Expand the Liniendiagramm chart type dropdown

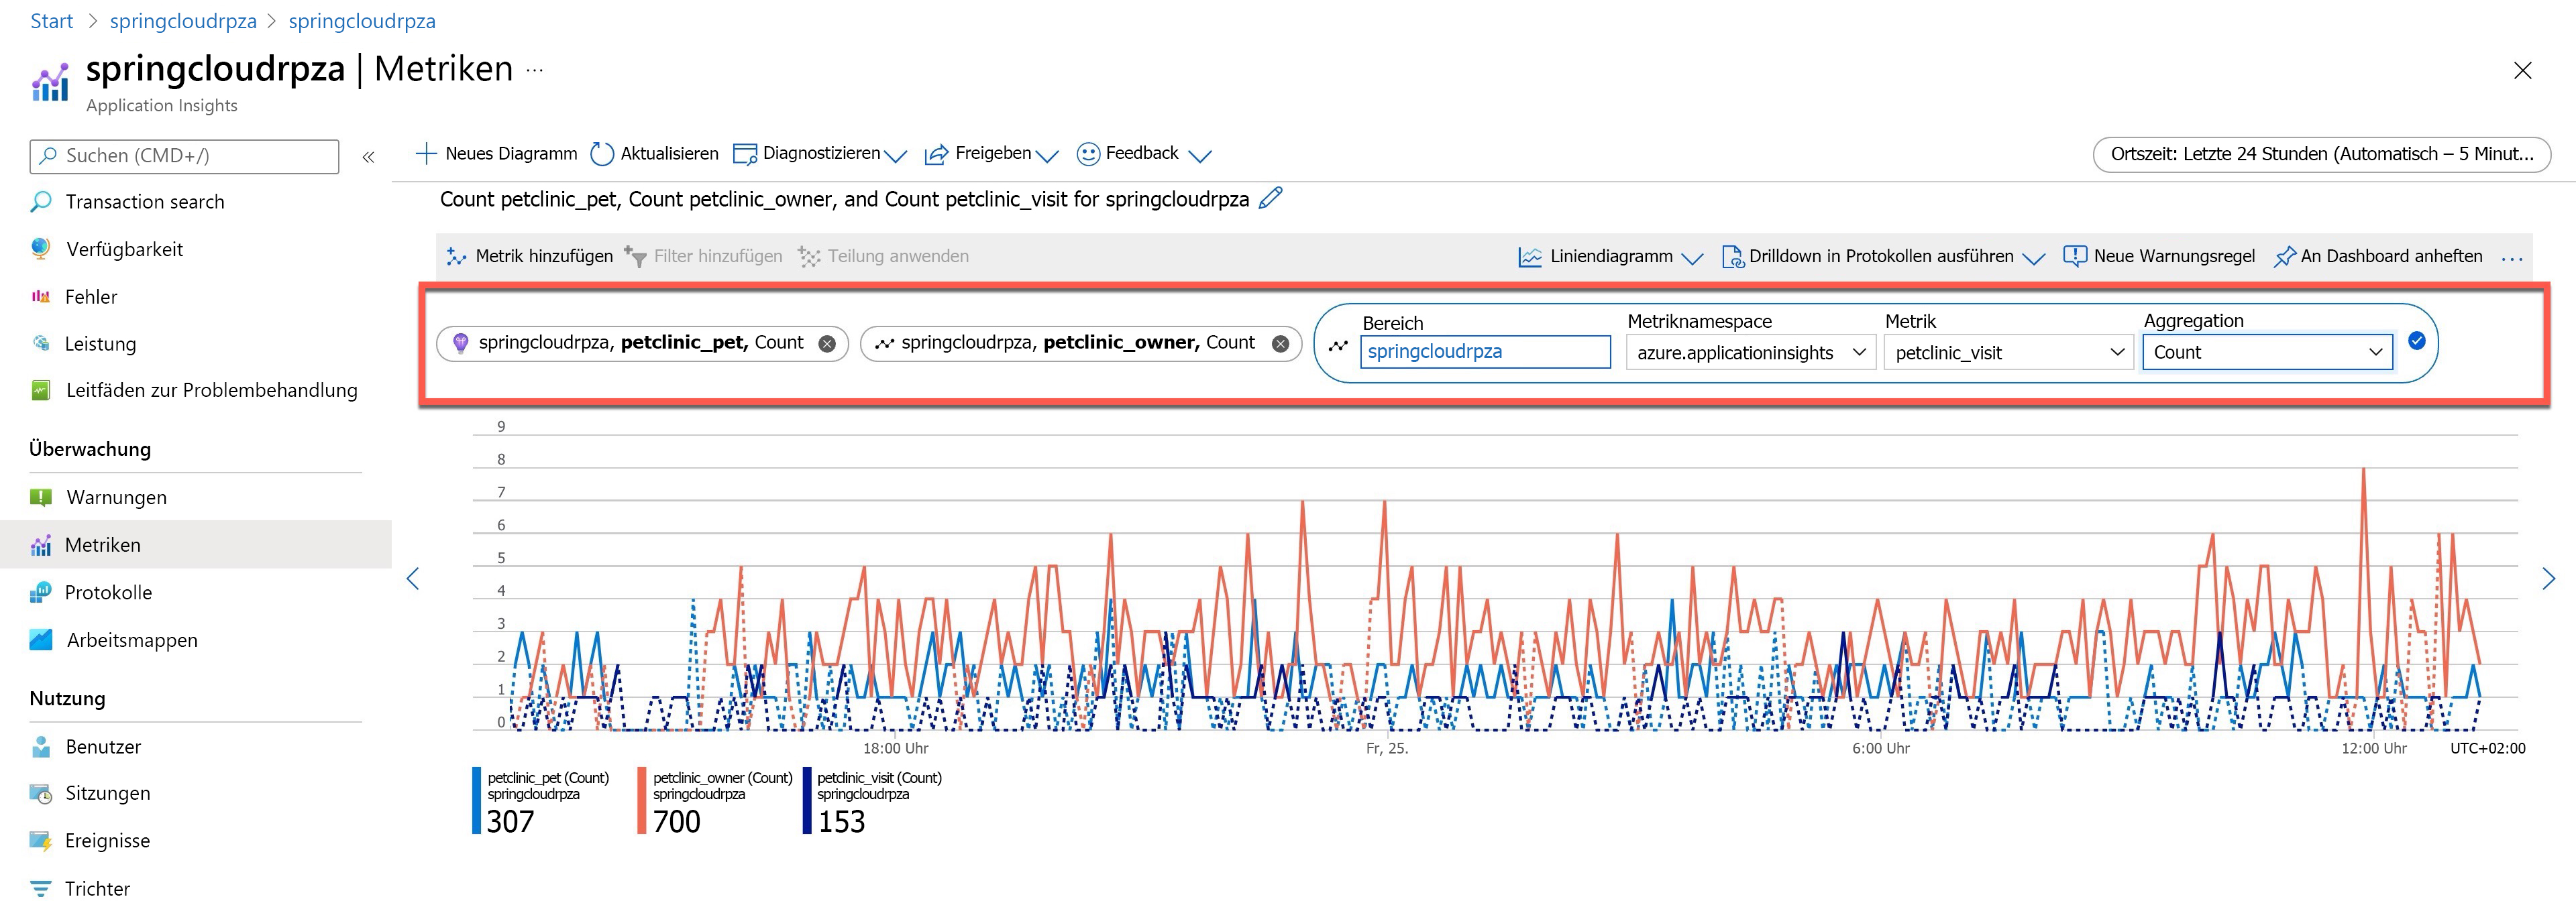[x=1692, y=257]
